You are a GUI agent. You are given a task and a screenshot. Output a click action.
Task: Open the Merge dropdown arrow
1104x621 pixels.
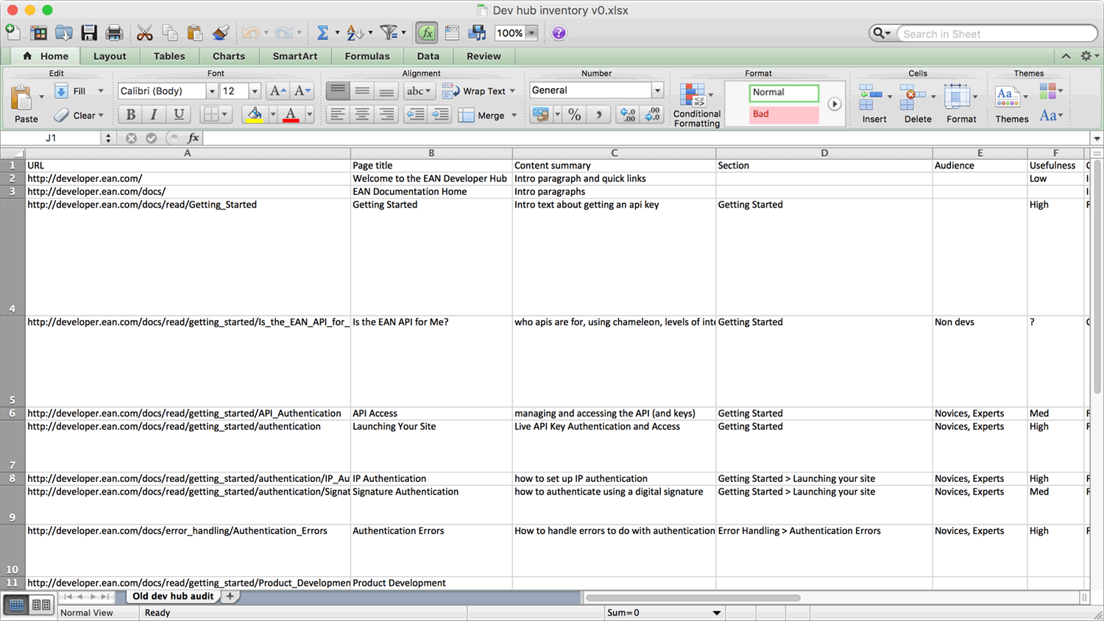[x=514, y=116]
